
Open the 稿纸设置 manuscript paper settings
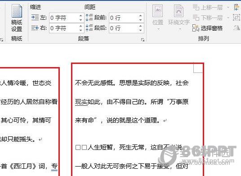tap(17, 18)
